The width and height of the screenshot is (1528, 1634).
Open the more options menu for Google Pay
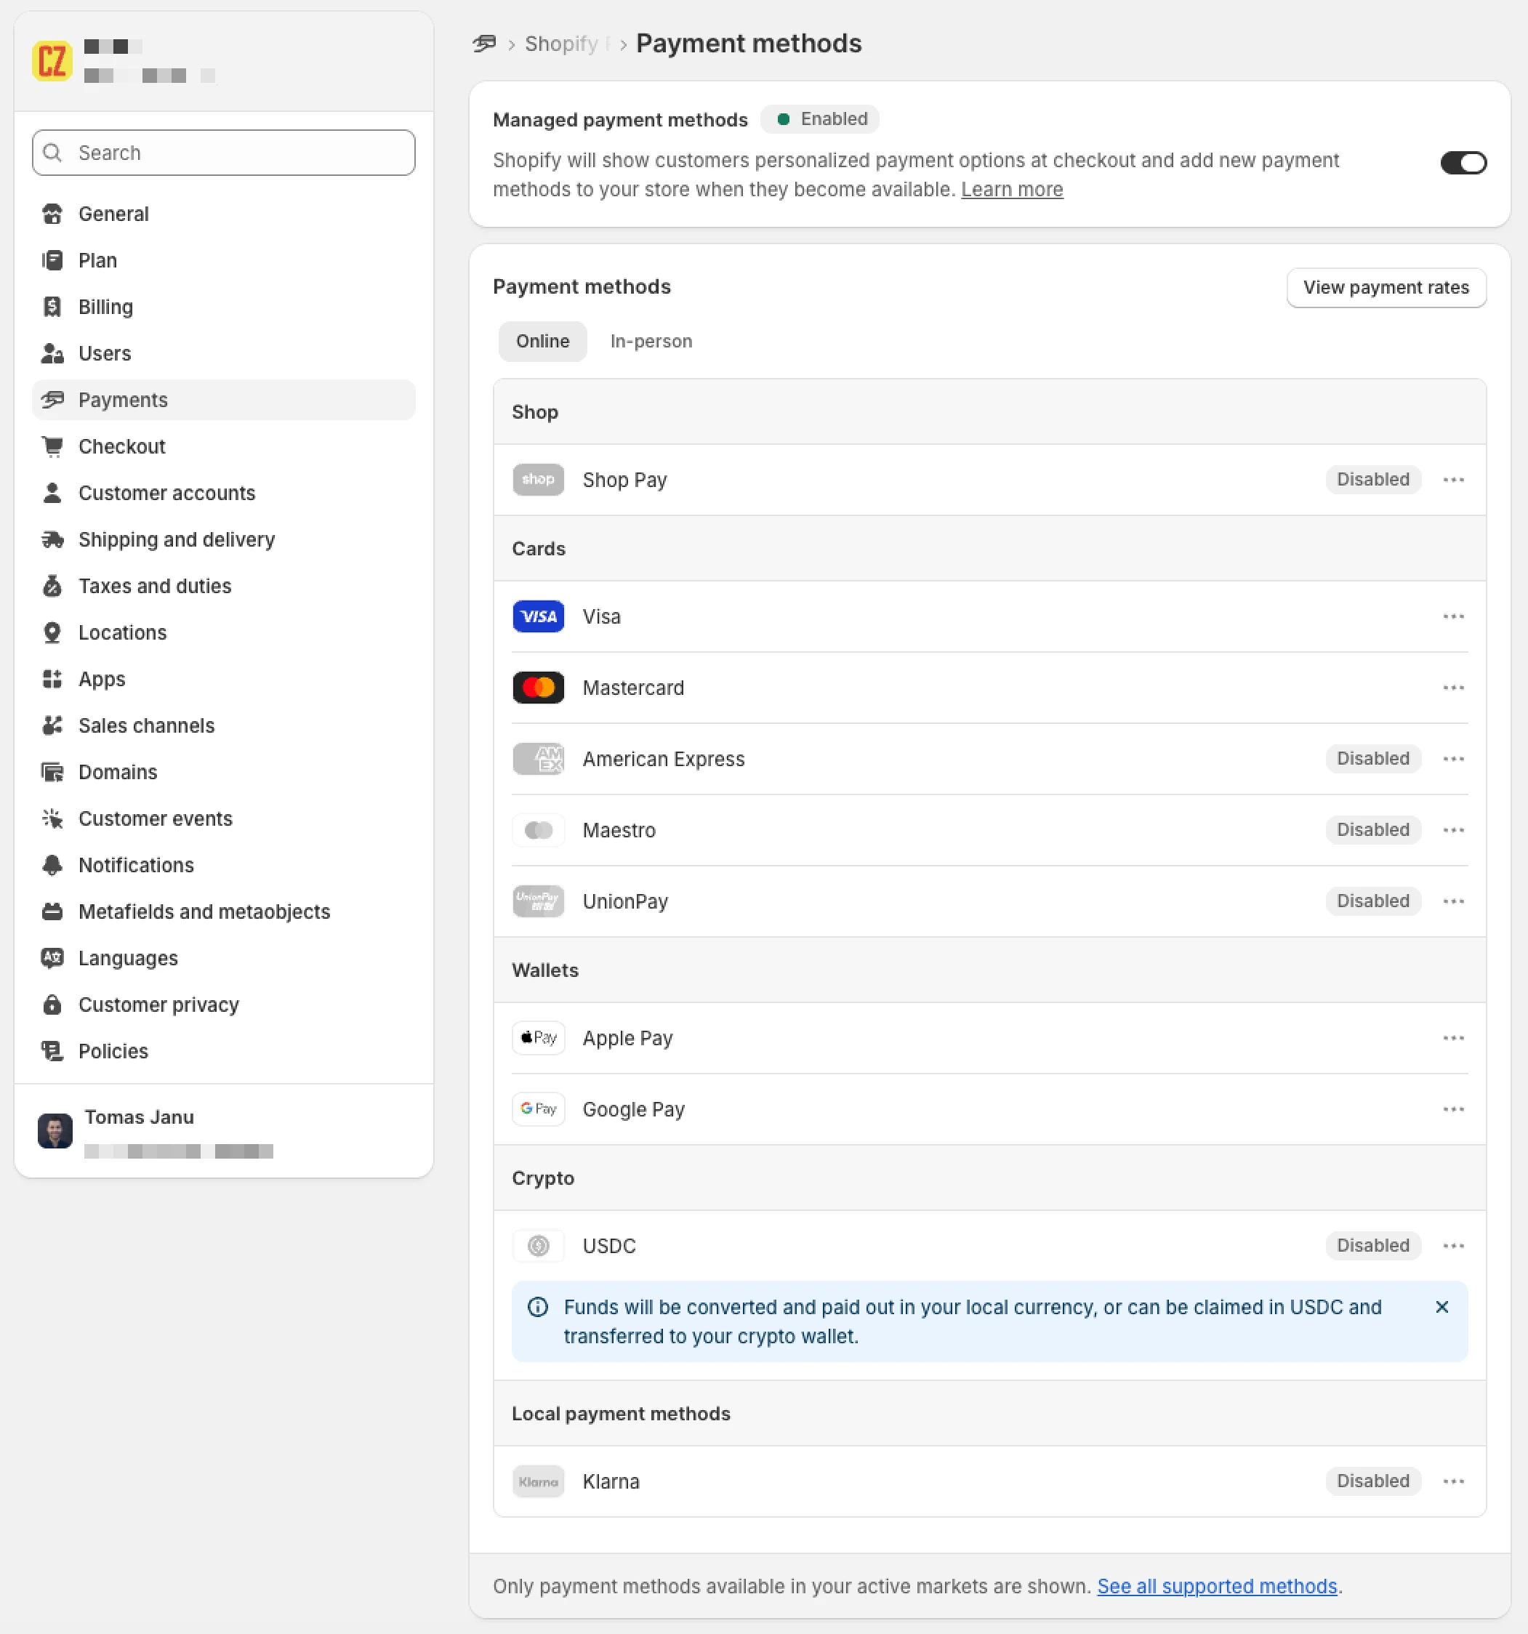coord(1453,1110)
